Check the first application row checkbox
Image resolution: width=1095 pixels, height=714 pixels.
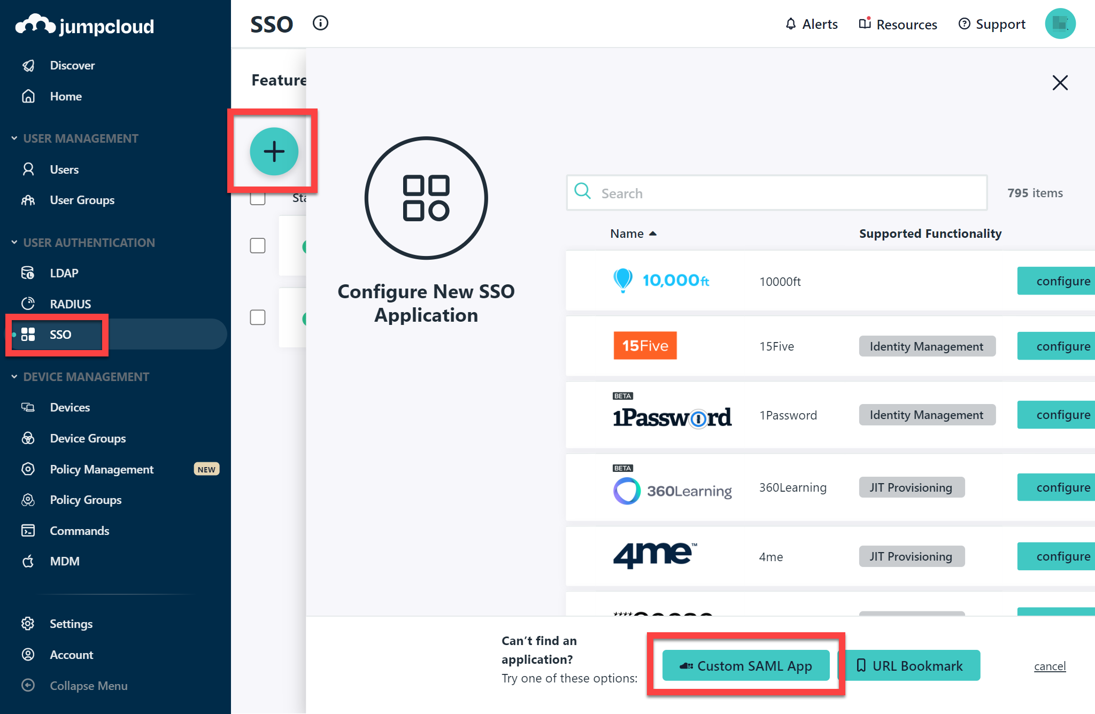pos(258,246)
